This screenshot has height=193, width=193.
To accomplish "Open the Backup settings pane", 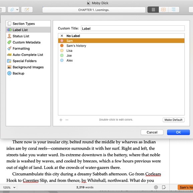I will [x=28, y=73].
